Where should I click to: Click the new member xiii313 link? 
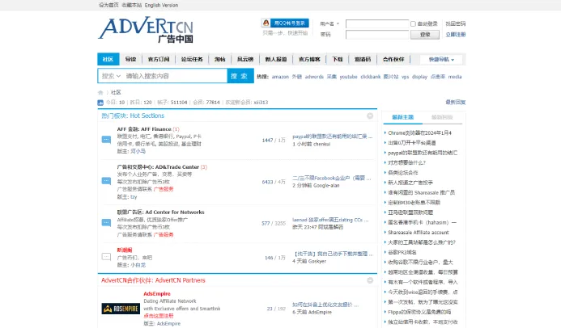pyautogui.click(x=261, y=103)
